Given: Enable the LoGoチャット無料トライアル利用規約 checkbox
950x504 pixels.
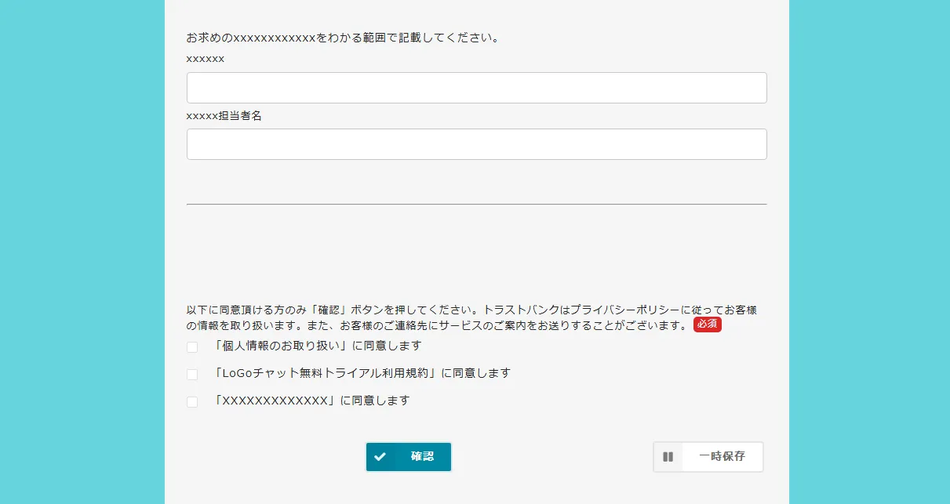Looking at the screenshot, I should (x=192, y=375).
